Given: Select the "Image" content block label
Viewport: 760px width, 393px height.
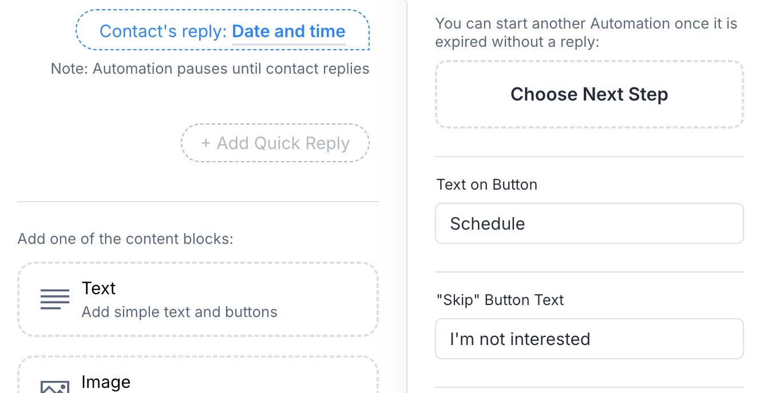Looking at the screenshot, I should [x=106, y=382].
